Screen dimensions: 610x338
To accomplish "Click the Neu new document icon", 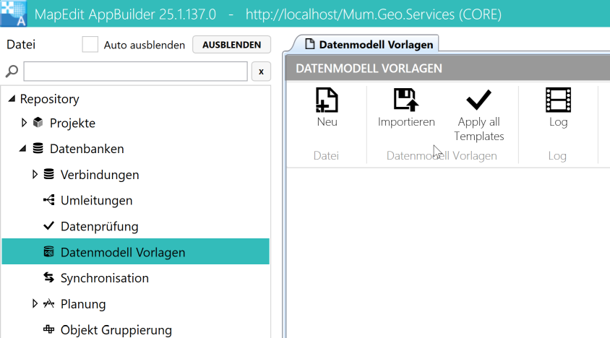I will tap(327, 100).
